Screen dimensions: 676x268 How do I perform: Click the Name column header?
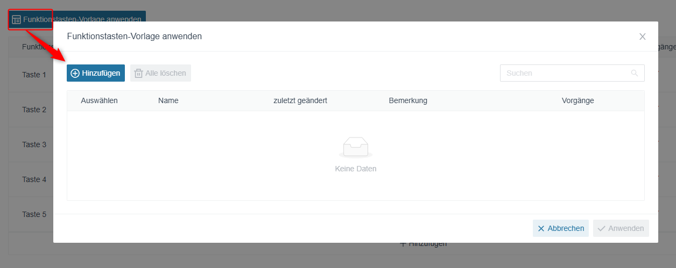point(168,100)
